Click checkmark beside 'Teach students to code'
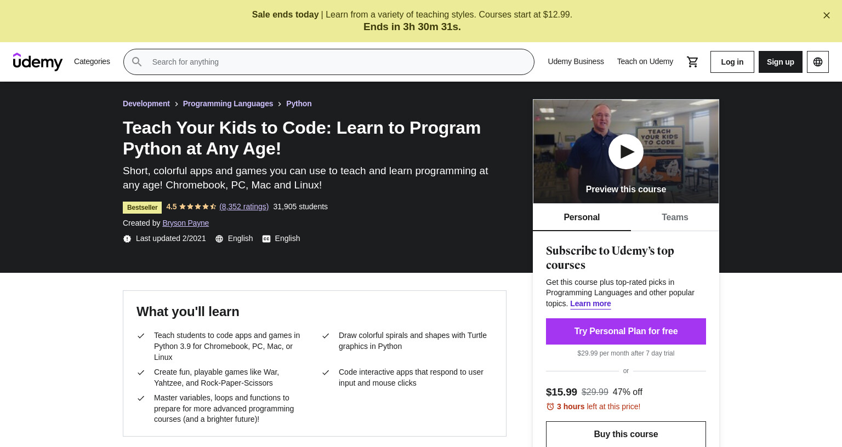Image resolution: width=842 pixels, height=447 pixels. tap(141, 336)
